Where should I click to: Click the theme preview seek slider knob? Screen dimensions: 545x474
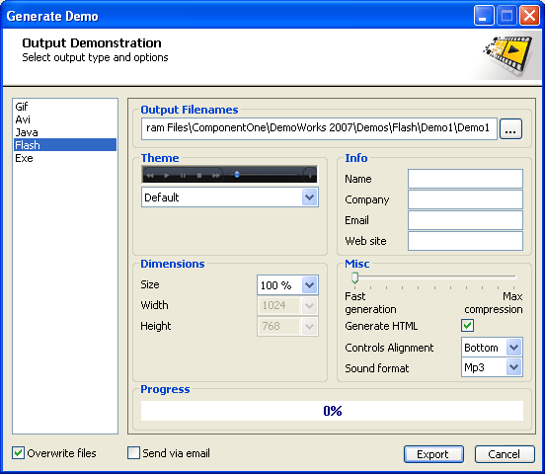(237, 174)
